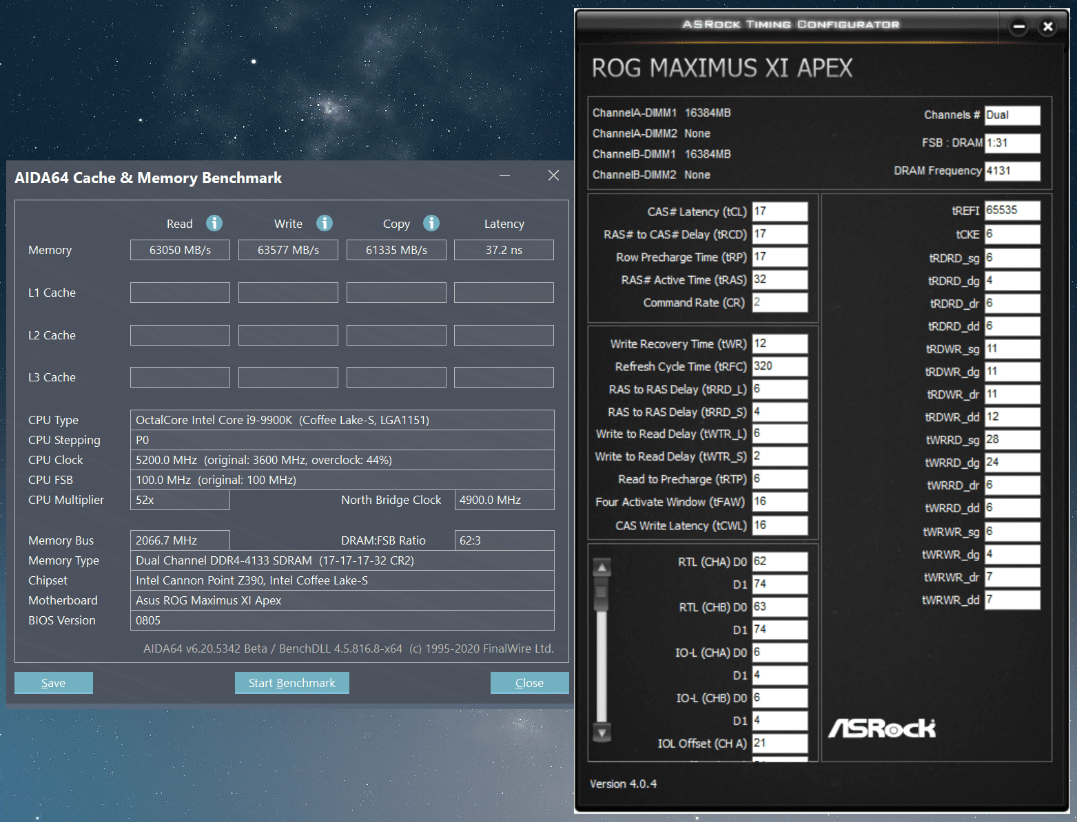
Task: Click the Four Activate Window (tFAW) field
Action: (x=780, y=502)
